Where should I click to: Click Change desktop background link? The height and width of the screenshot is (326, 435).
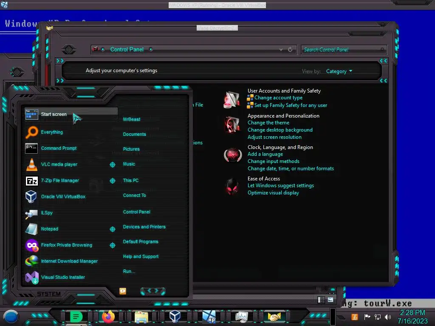(280, 130)
